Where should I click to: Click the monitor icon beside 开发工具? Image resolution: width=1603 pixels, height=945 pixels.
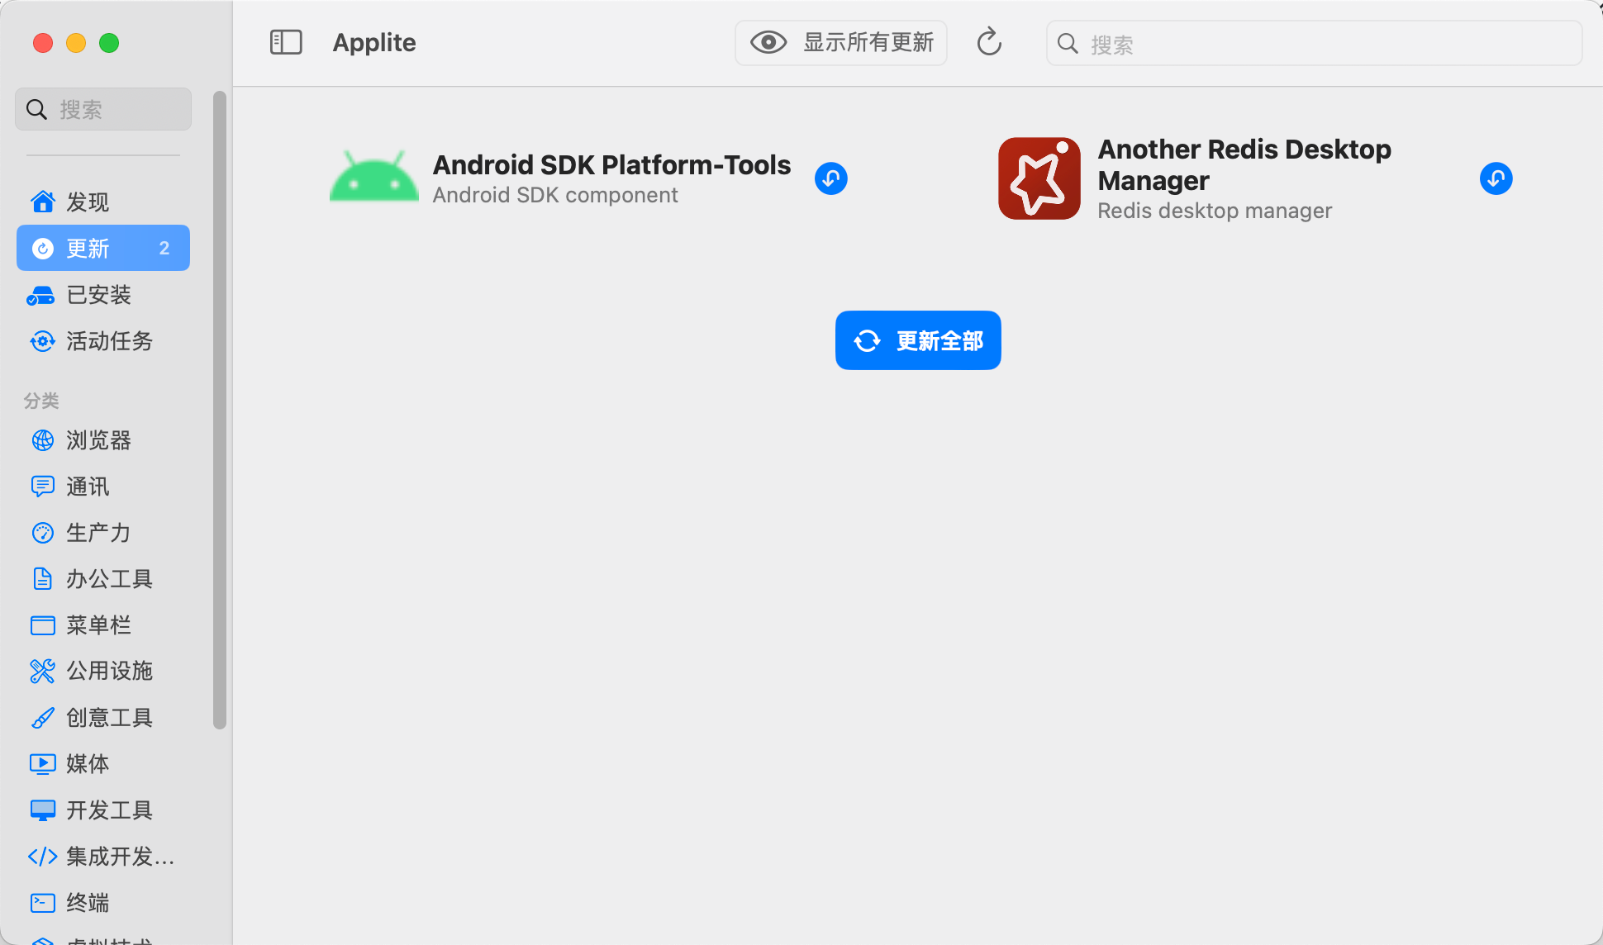click(x=43, y=810)
